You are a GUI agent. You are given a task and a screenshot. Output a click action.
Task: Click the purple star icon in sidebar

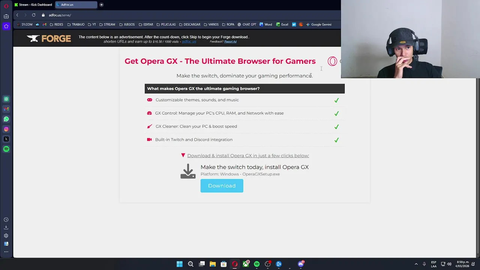(6, 26)
